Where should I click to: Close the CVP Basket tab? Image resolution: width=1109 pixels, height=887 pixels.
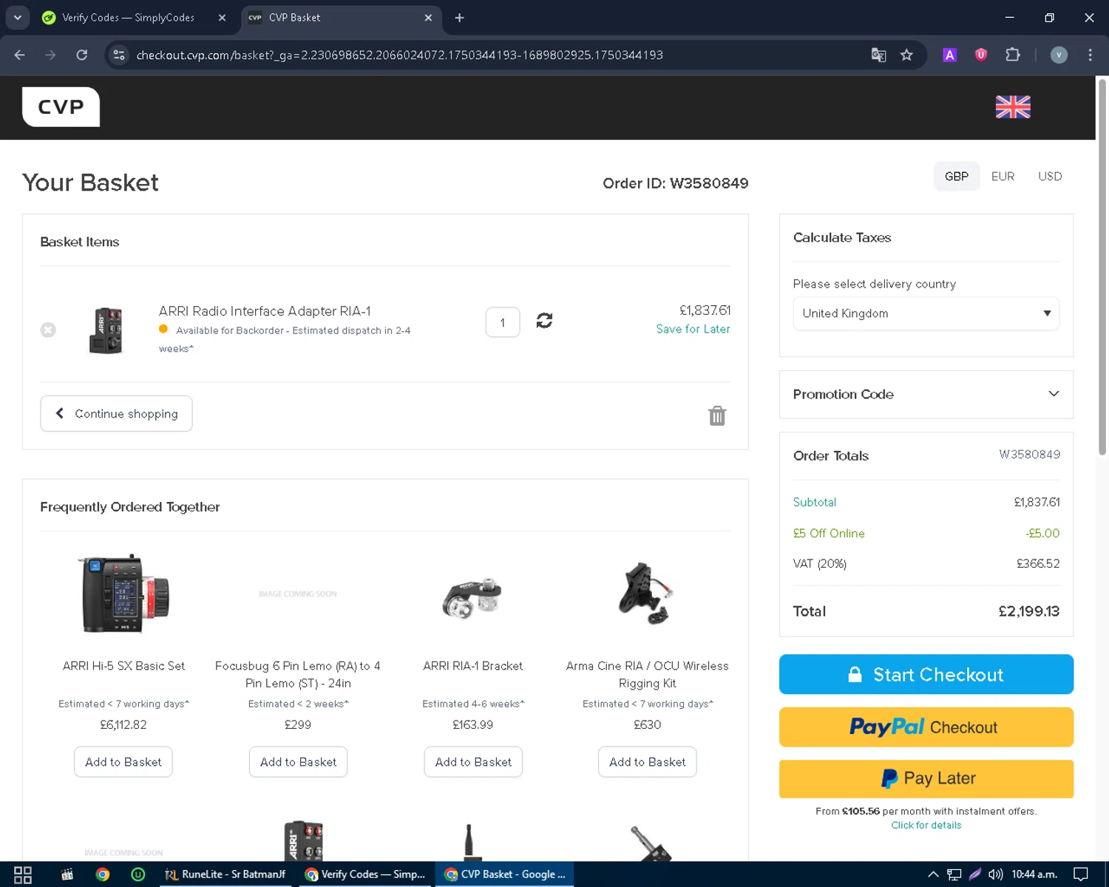(x=428, y=18)
